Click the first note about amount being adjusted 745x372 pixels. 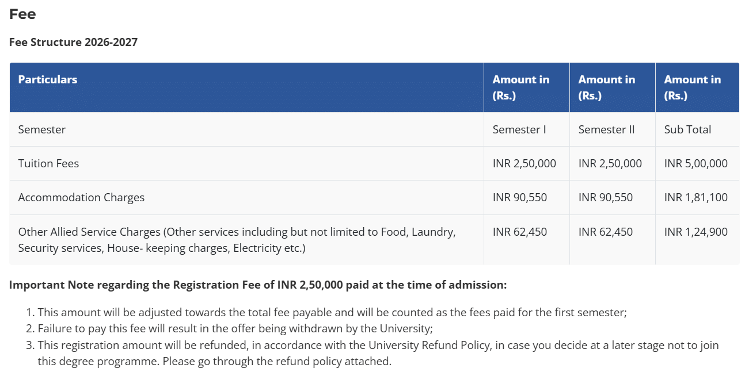click(332, 313)
